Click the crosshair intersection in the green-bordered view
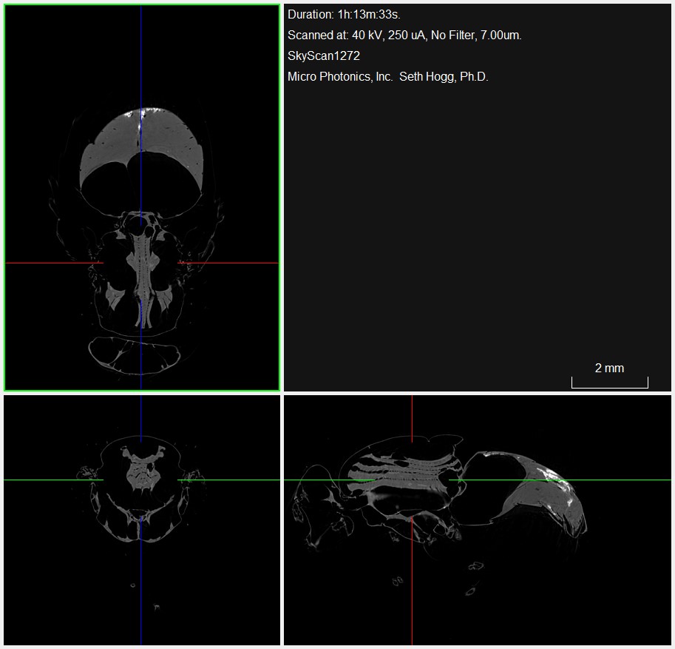 click(x=140, y=263)
